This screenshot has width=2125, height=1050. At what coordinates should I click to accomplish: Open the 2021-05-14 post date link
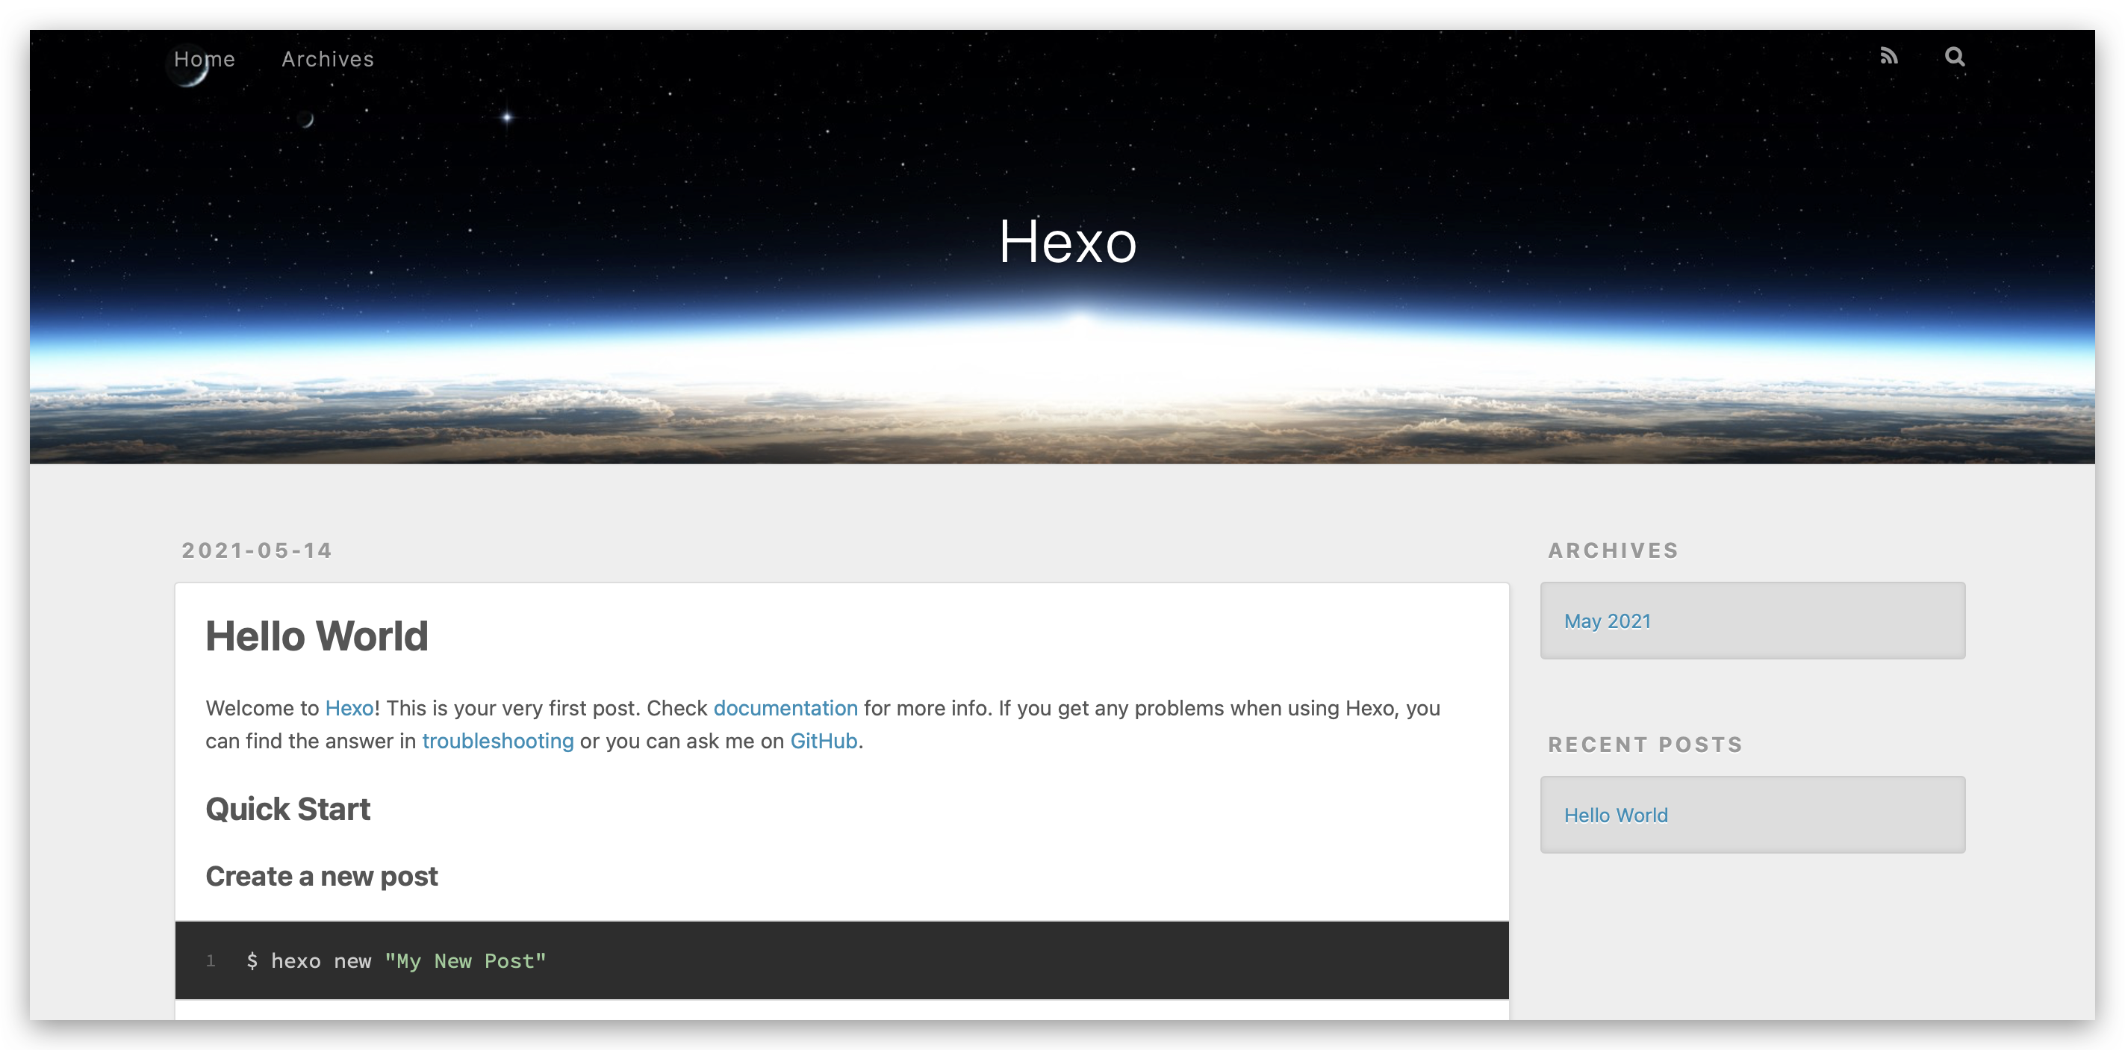tap(257, 550)
